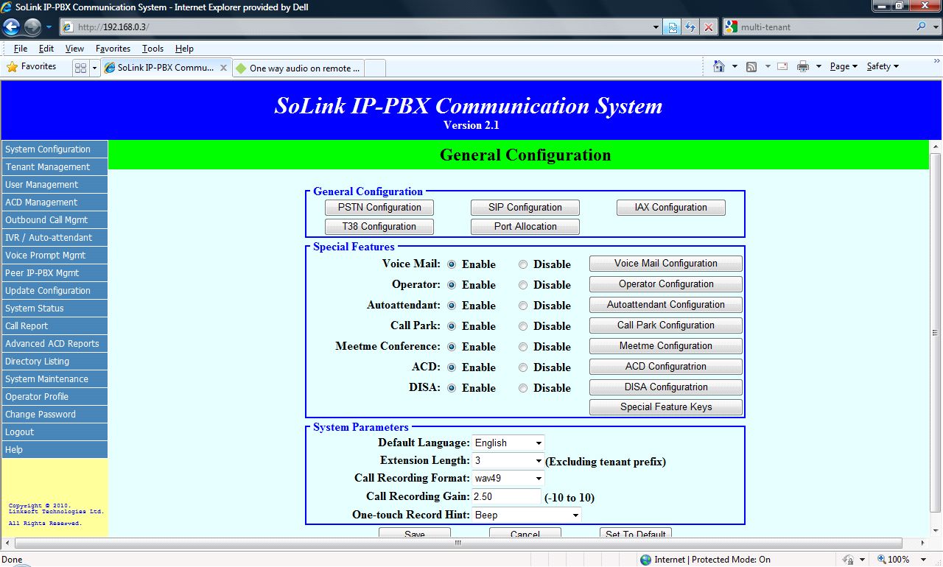Open the Favorites menu in menu bar
This screenshot has height=567, width=943.
click(x=113, y=49)
